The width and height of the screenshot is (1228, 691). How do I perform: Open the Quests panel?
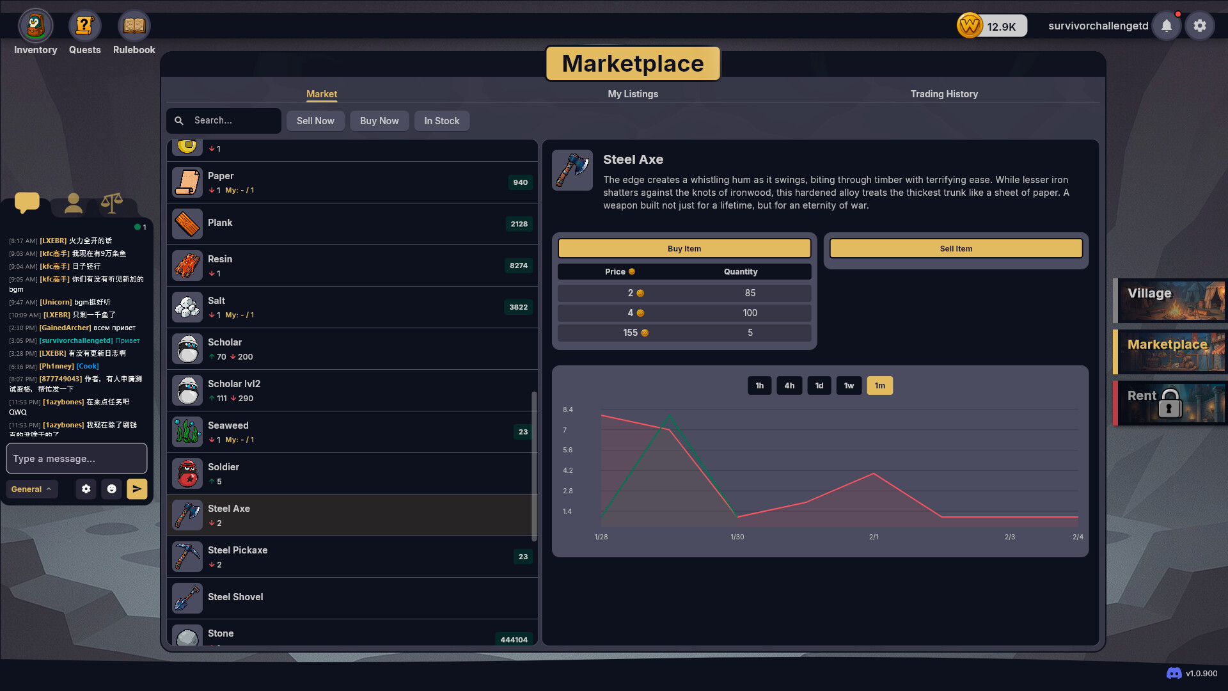84,26
